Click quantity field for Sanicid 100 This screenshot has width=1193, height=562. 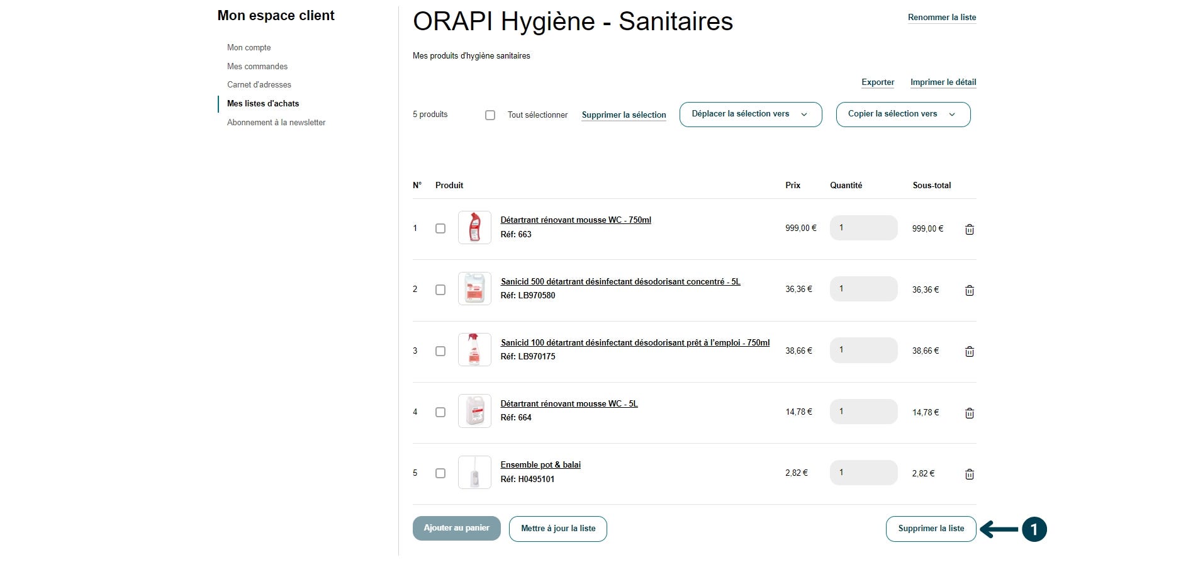point(863,350)
